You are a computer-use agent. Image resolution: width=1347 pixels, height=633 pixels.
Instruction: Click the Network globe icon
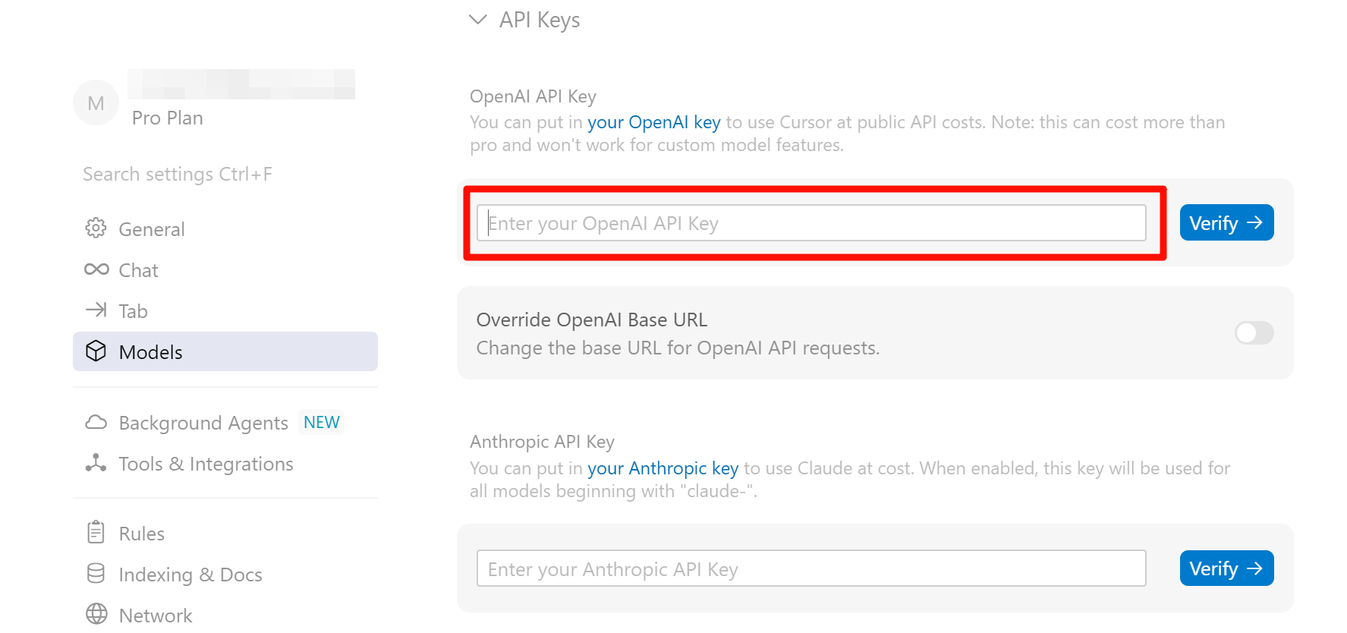pyautogui.click(x=96, y=614)
